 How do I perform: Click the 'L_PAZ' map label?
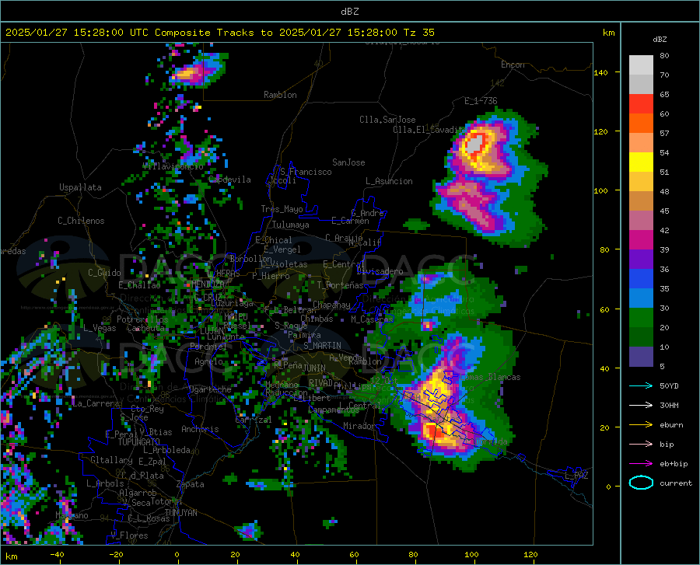point(576,476)
